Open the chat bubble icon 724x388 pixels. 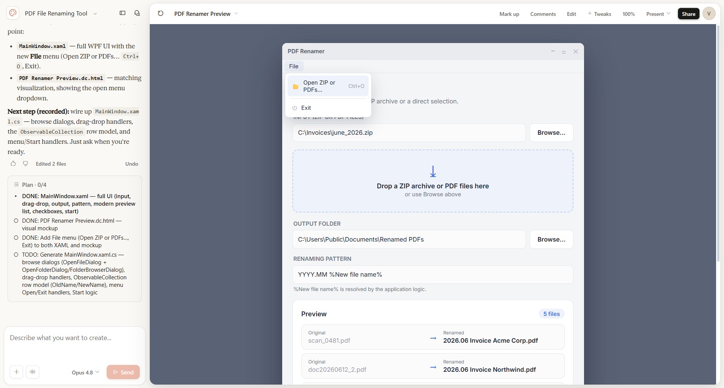tap(137, 13)
